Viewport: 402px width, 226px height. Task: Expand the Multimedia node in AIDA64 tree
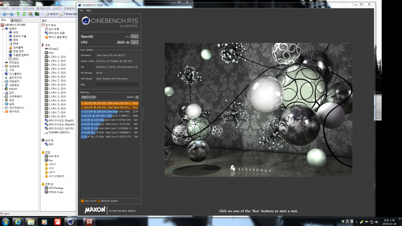point(3,77)
